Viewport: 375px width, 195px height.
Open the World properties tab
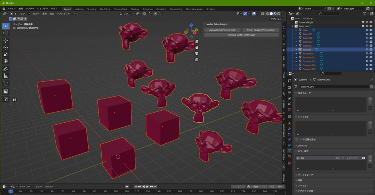pyautogui.click(x=289, y=109)
